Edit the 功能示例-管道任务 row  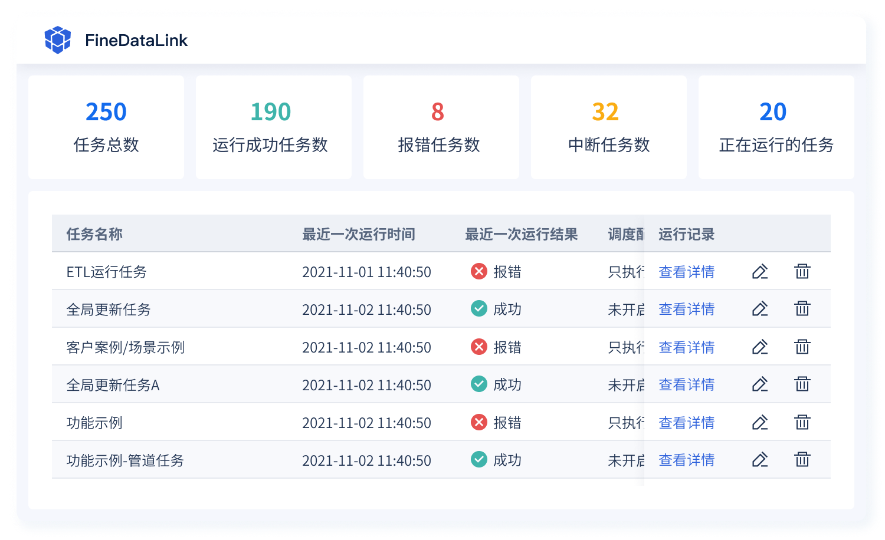pyautogui.click(x=760, y=460)
